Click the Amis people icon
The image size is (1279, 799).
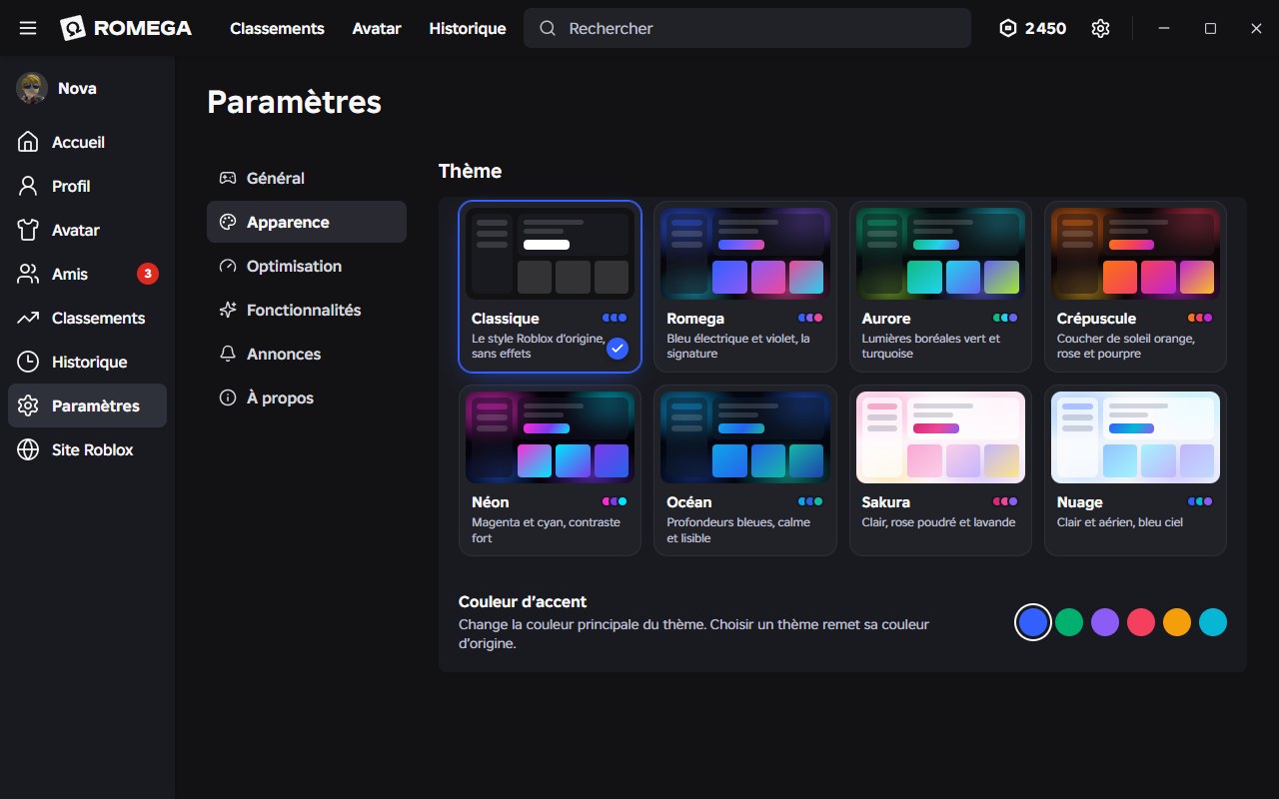[28, 274]
